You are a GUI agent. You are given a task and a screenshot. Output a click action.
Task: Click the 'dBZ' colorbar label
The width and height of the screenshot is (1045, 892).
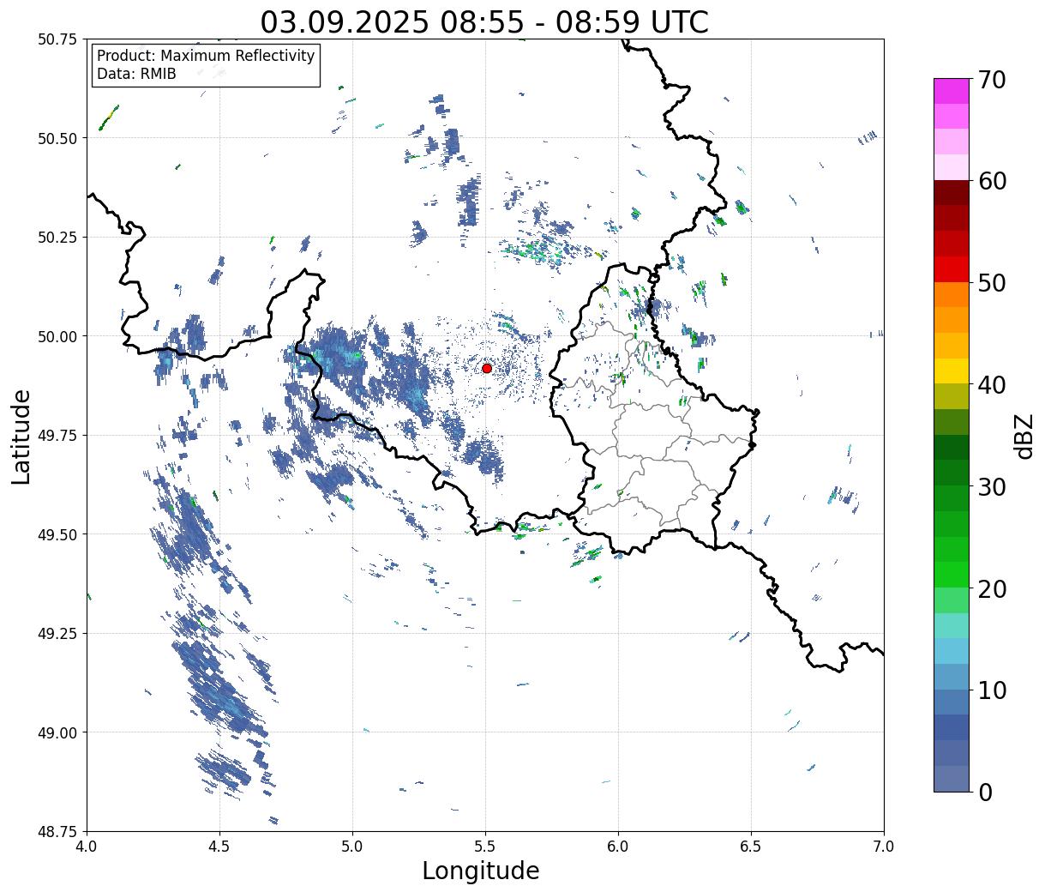coord(1024,435)
